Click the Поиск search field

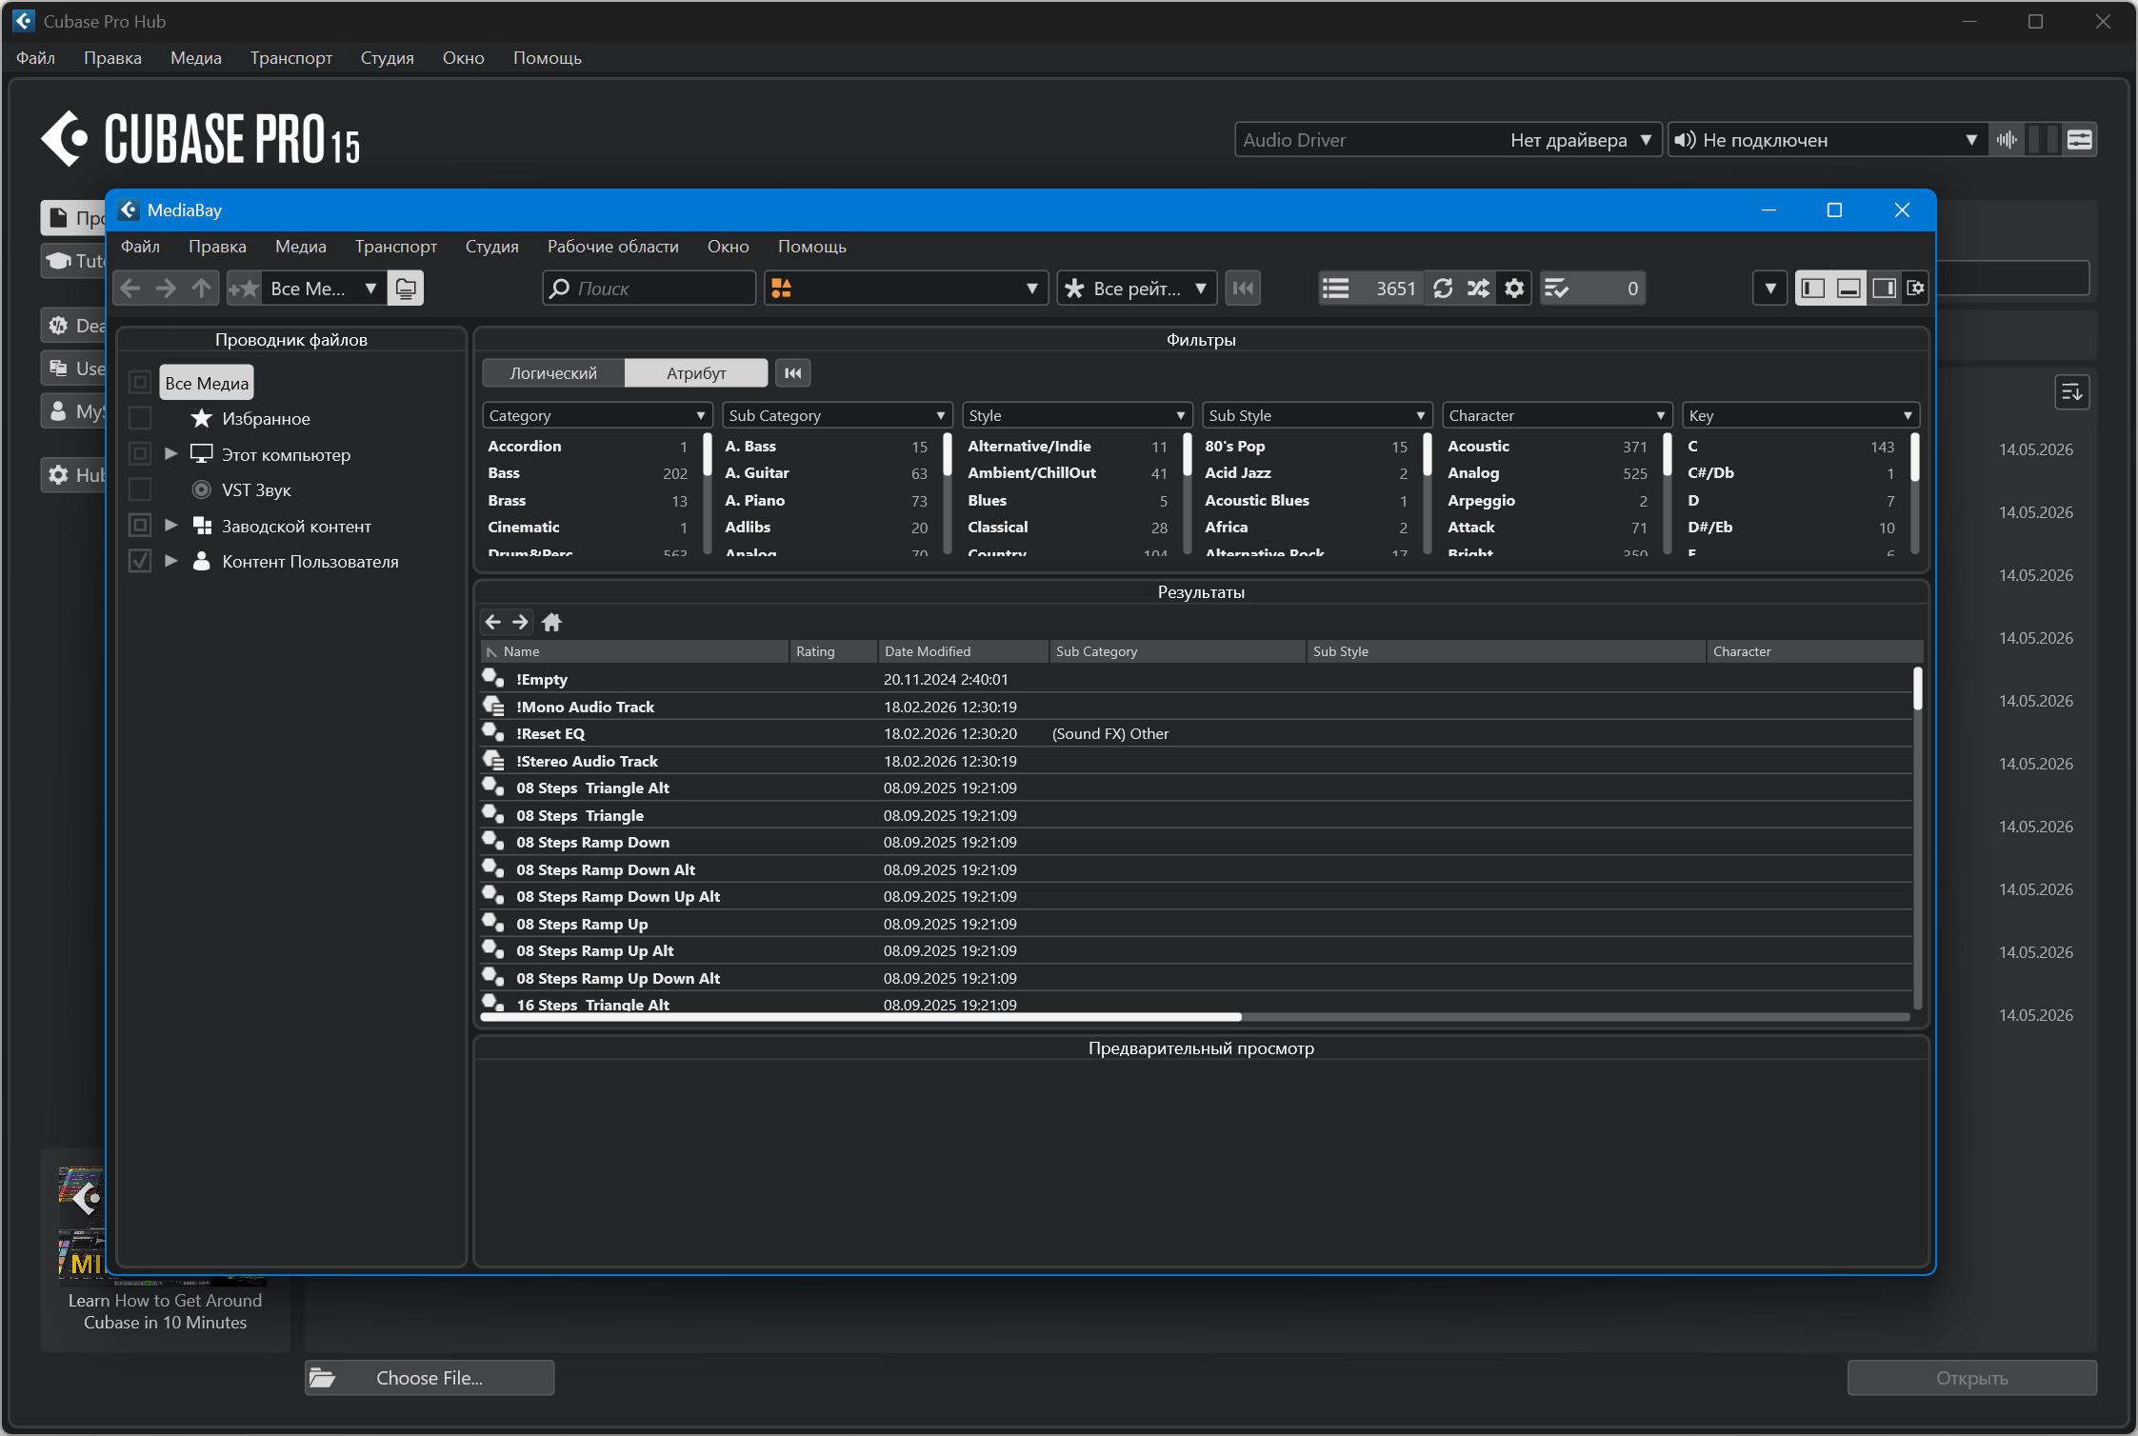coord(649,289)
